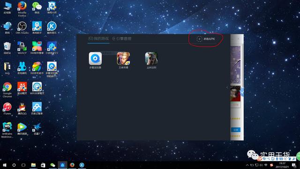
Task: Select the 网络 network desktop icon
Action: click(x=7, y=28)
